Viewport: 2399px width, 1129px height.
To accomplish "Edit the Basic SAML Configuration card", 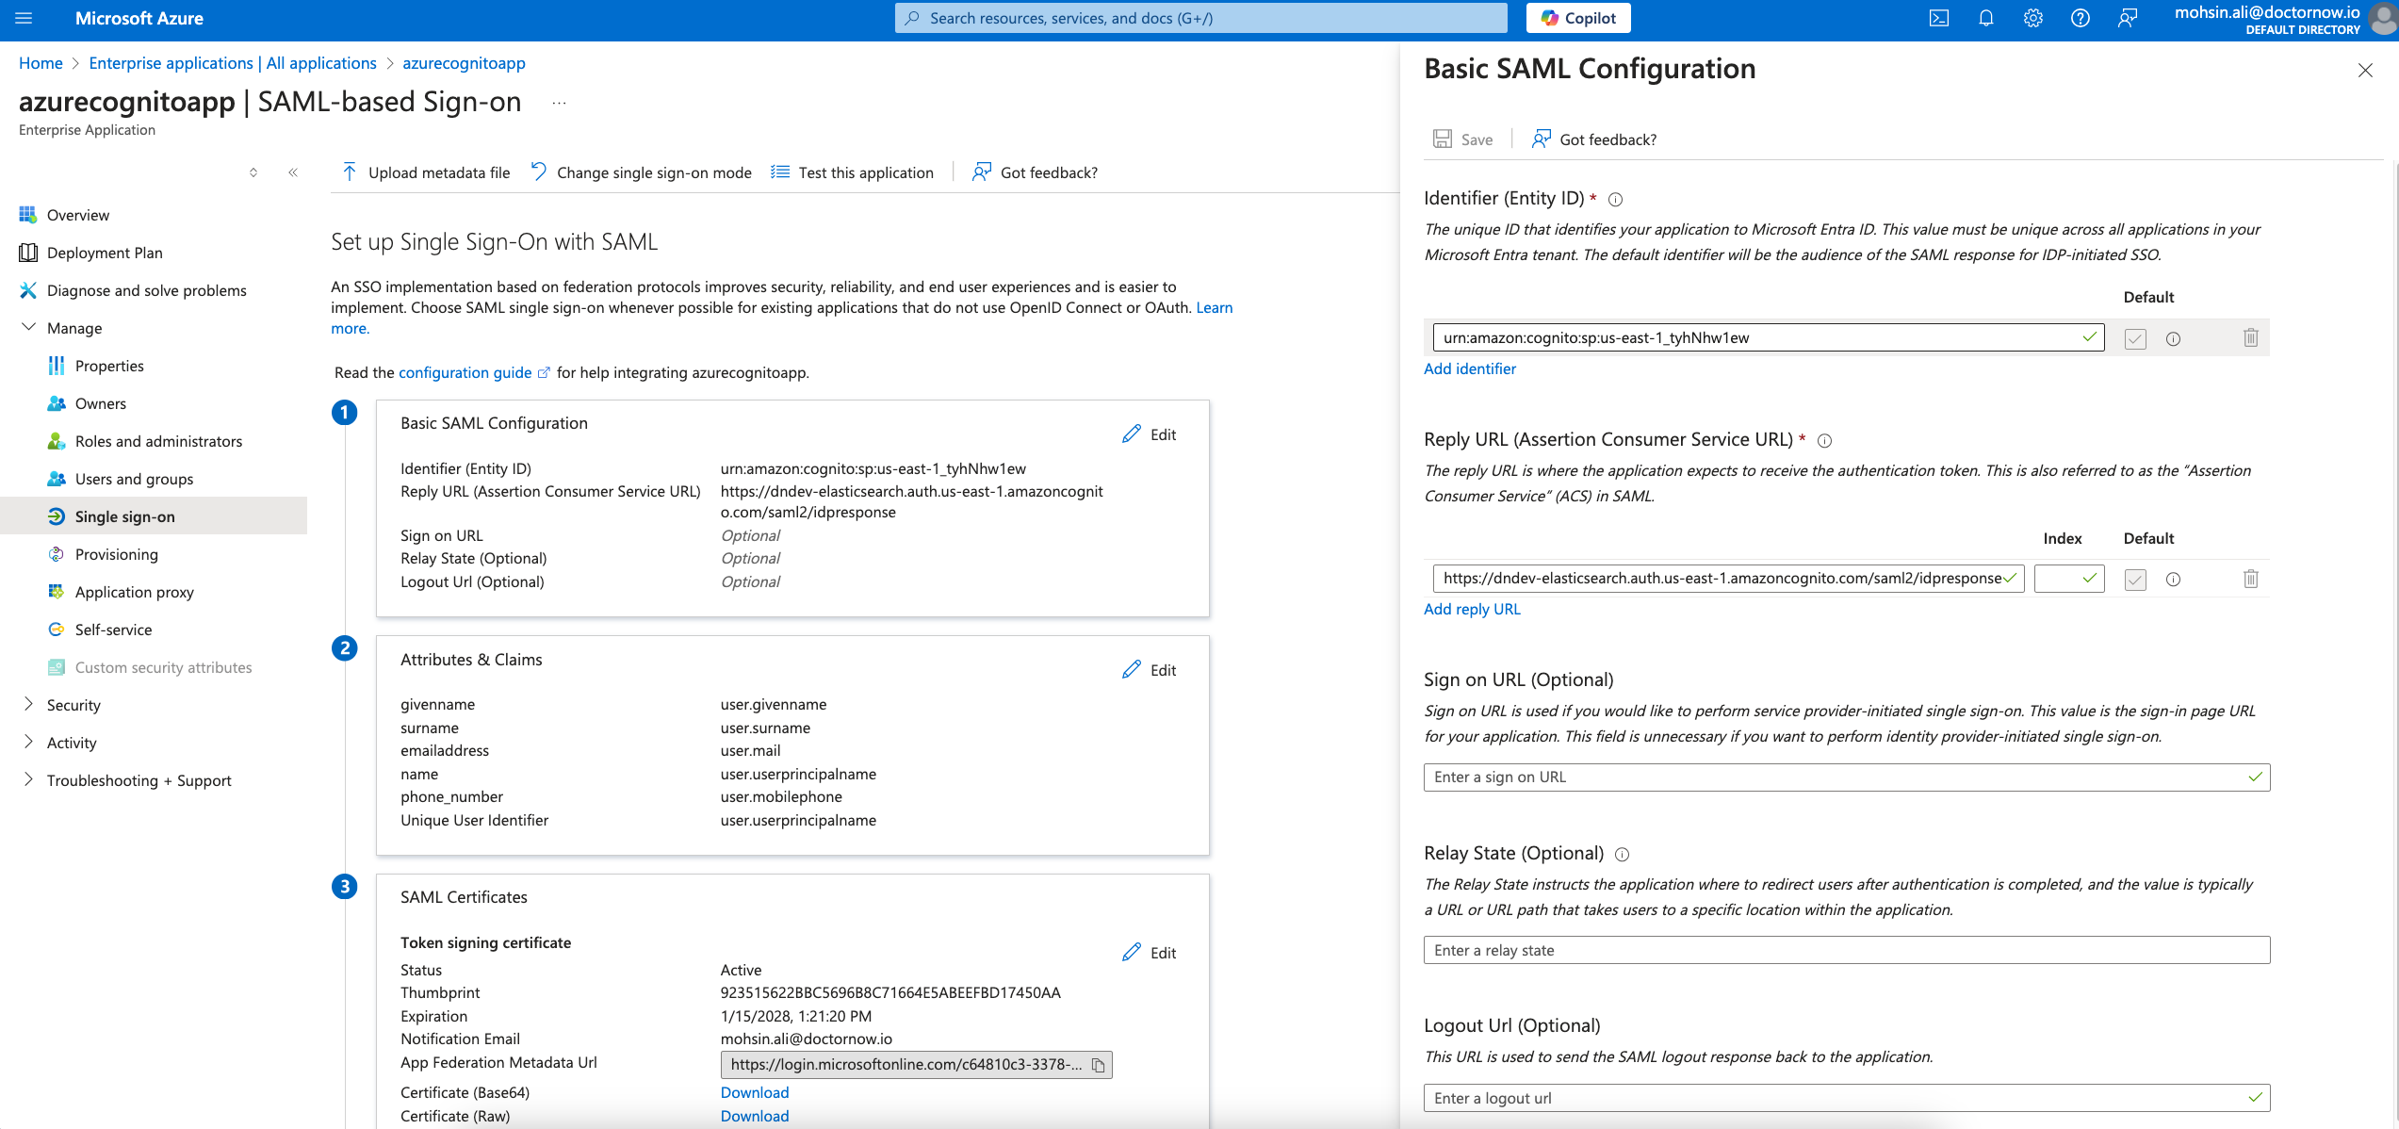I will pos(1150,434).
